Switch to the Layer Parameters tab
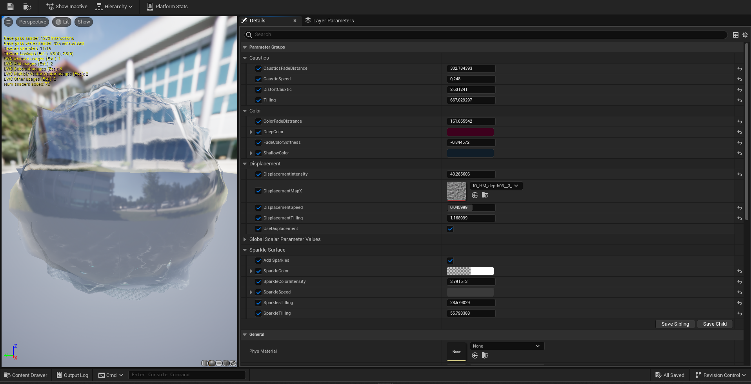 click(x=333, y=21)
